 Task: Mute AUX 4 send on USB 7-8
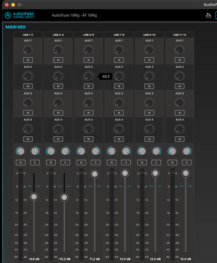[119, 139]
